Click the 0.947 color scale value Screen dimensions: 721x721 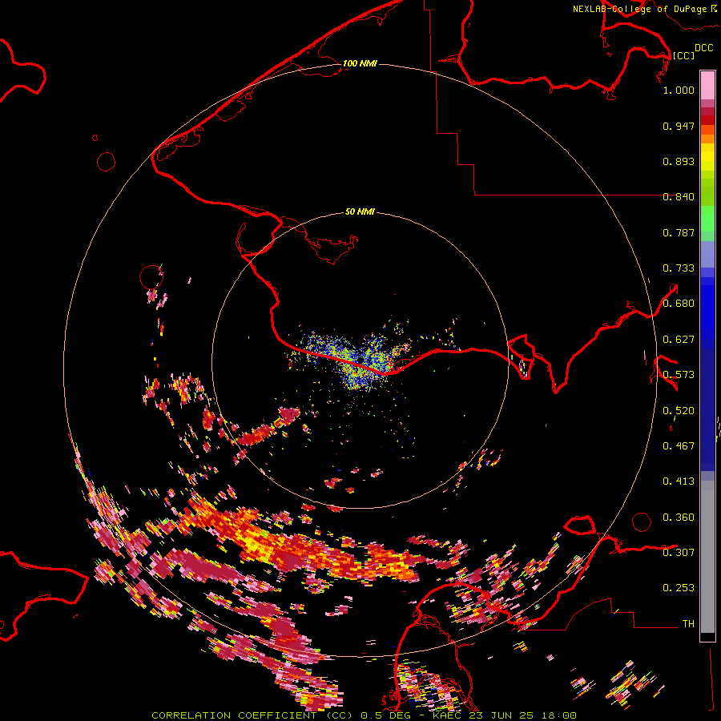click(x=679, y=126)
